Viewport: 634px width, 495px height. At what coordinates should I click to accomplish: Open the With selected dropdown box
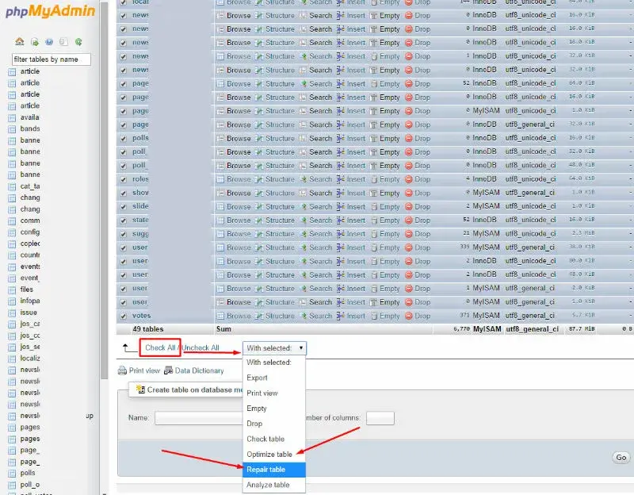coord(274,348)
